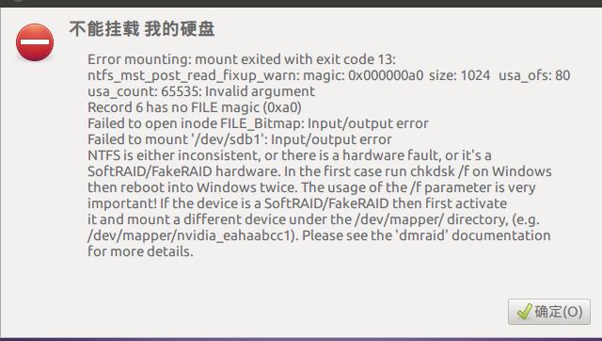Click the 'it and mount a different device' line

tap(313, 219)
